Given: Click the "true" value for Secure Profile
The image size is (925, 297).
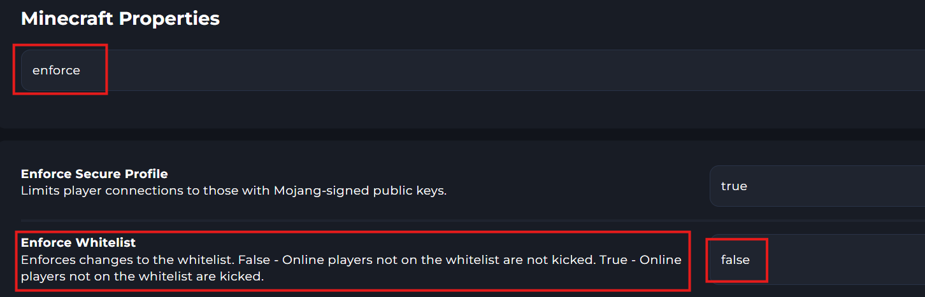Looking at the screenshot, I should point(734,186).
